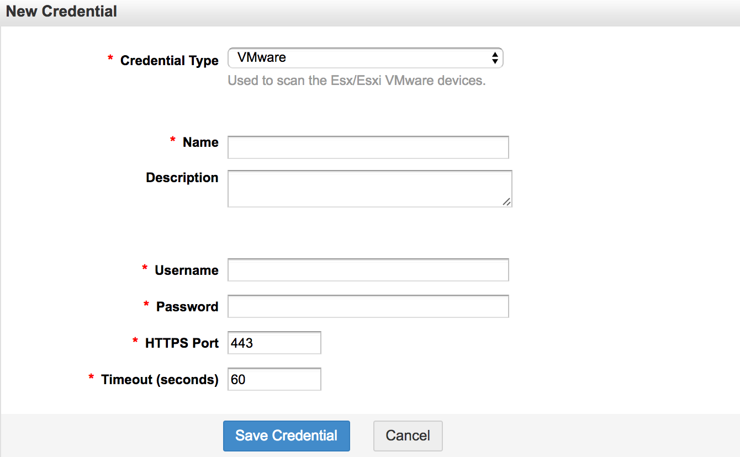This screenshot has width=740, height=457.
Task: Click the Name field label
Action: click(200, 142)
